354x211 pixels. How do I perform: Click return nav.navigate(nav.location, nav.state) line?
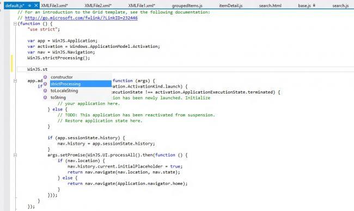point(124,172)
